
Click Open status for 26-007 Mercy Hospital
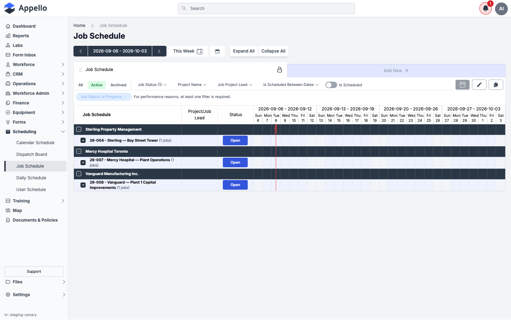pos(235,163)
